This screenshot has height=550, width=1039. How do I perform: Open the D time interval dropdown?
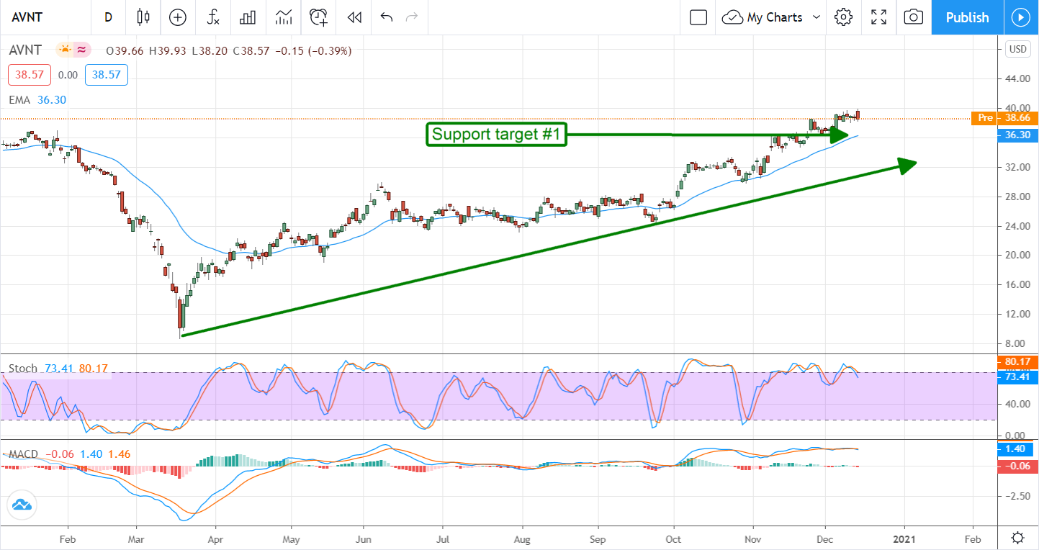108,17
